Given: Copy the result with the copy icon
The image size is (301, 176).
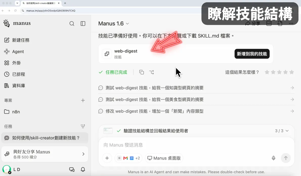Looking at the screenshot, I should 141,72.
